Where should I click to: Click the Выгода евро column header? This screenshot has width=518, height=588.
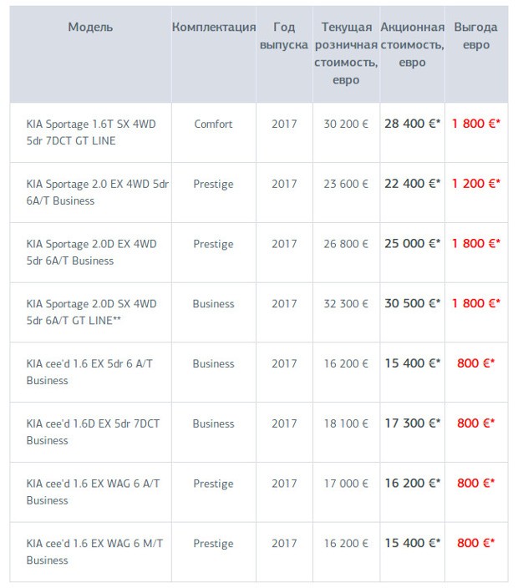tap(475, 37)
